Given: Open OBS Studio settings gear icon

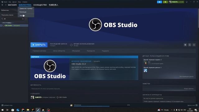Looking at the screenshot, I should click(x=185, y=45).
